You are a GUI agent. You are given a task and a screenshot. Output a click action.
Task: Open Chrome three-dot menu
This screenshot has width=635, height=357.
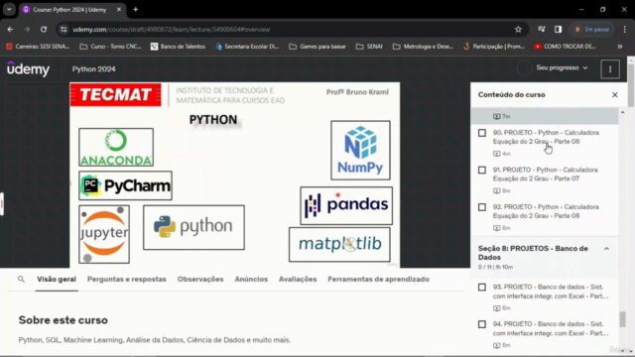click(624, 29)
